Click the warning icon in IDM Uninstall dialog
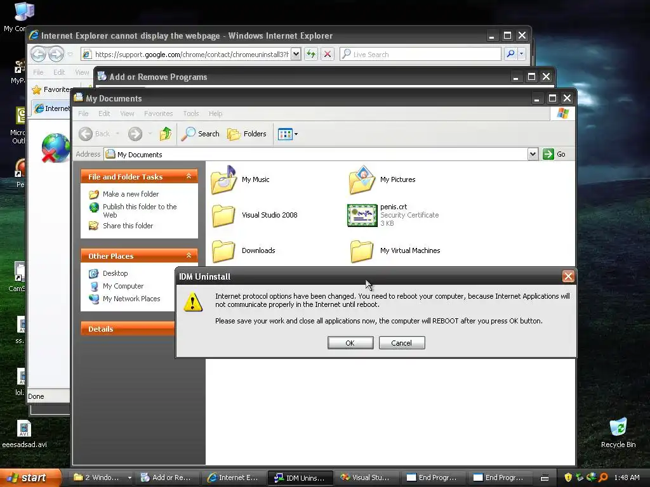 coord(193,302)
